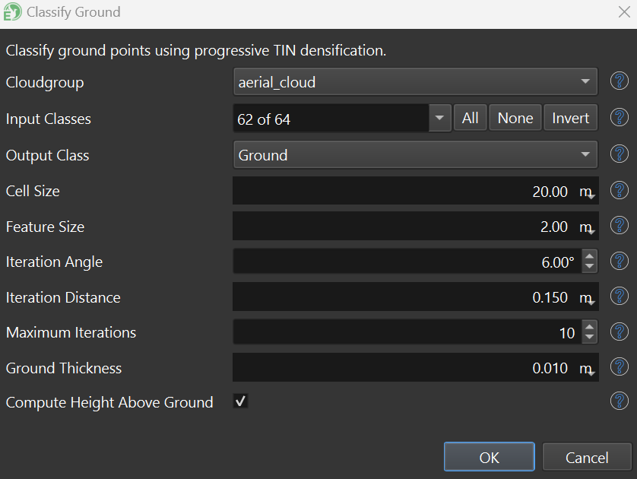Click Ground Thickness help icon
The height and width of the screenshot is (479, 637).
pos(620,368)
